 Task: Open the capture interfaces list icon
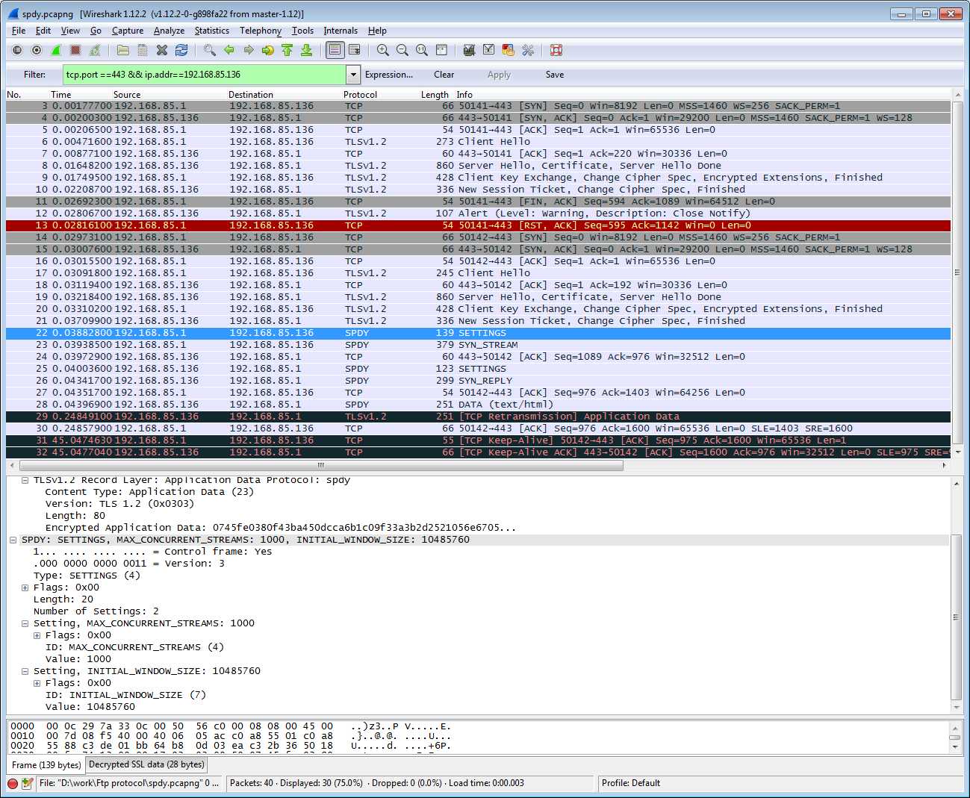click(x=17, y=50)
